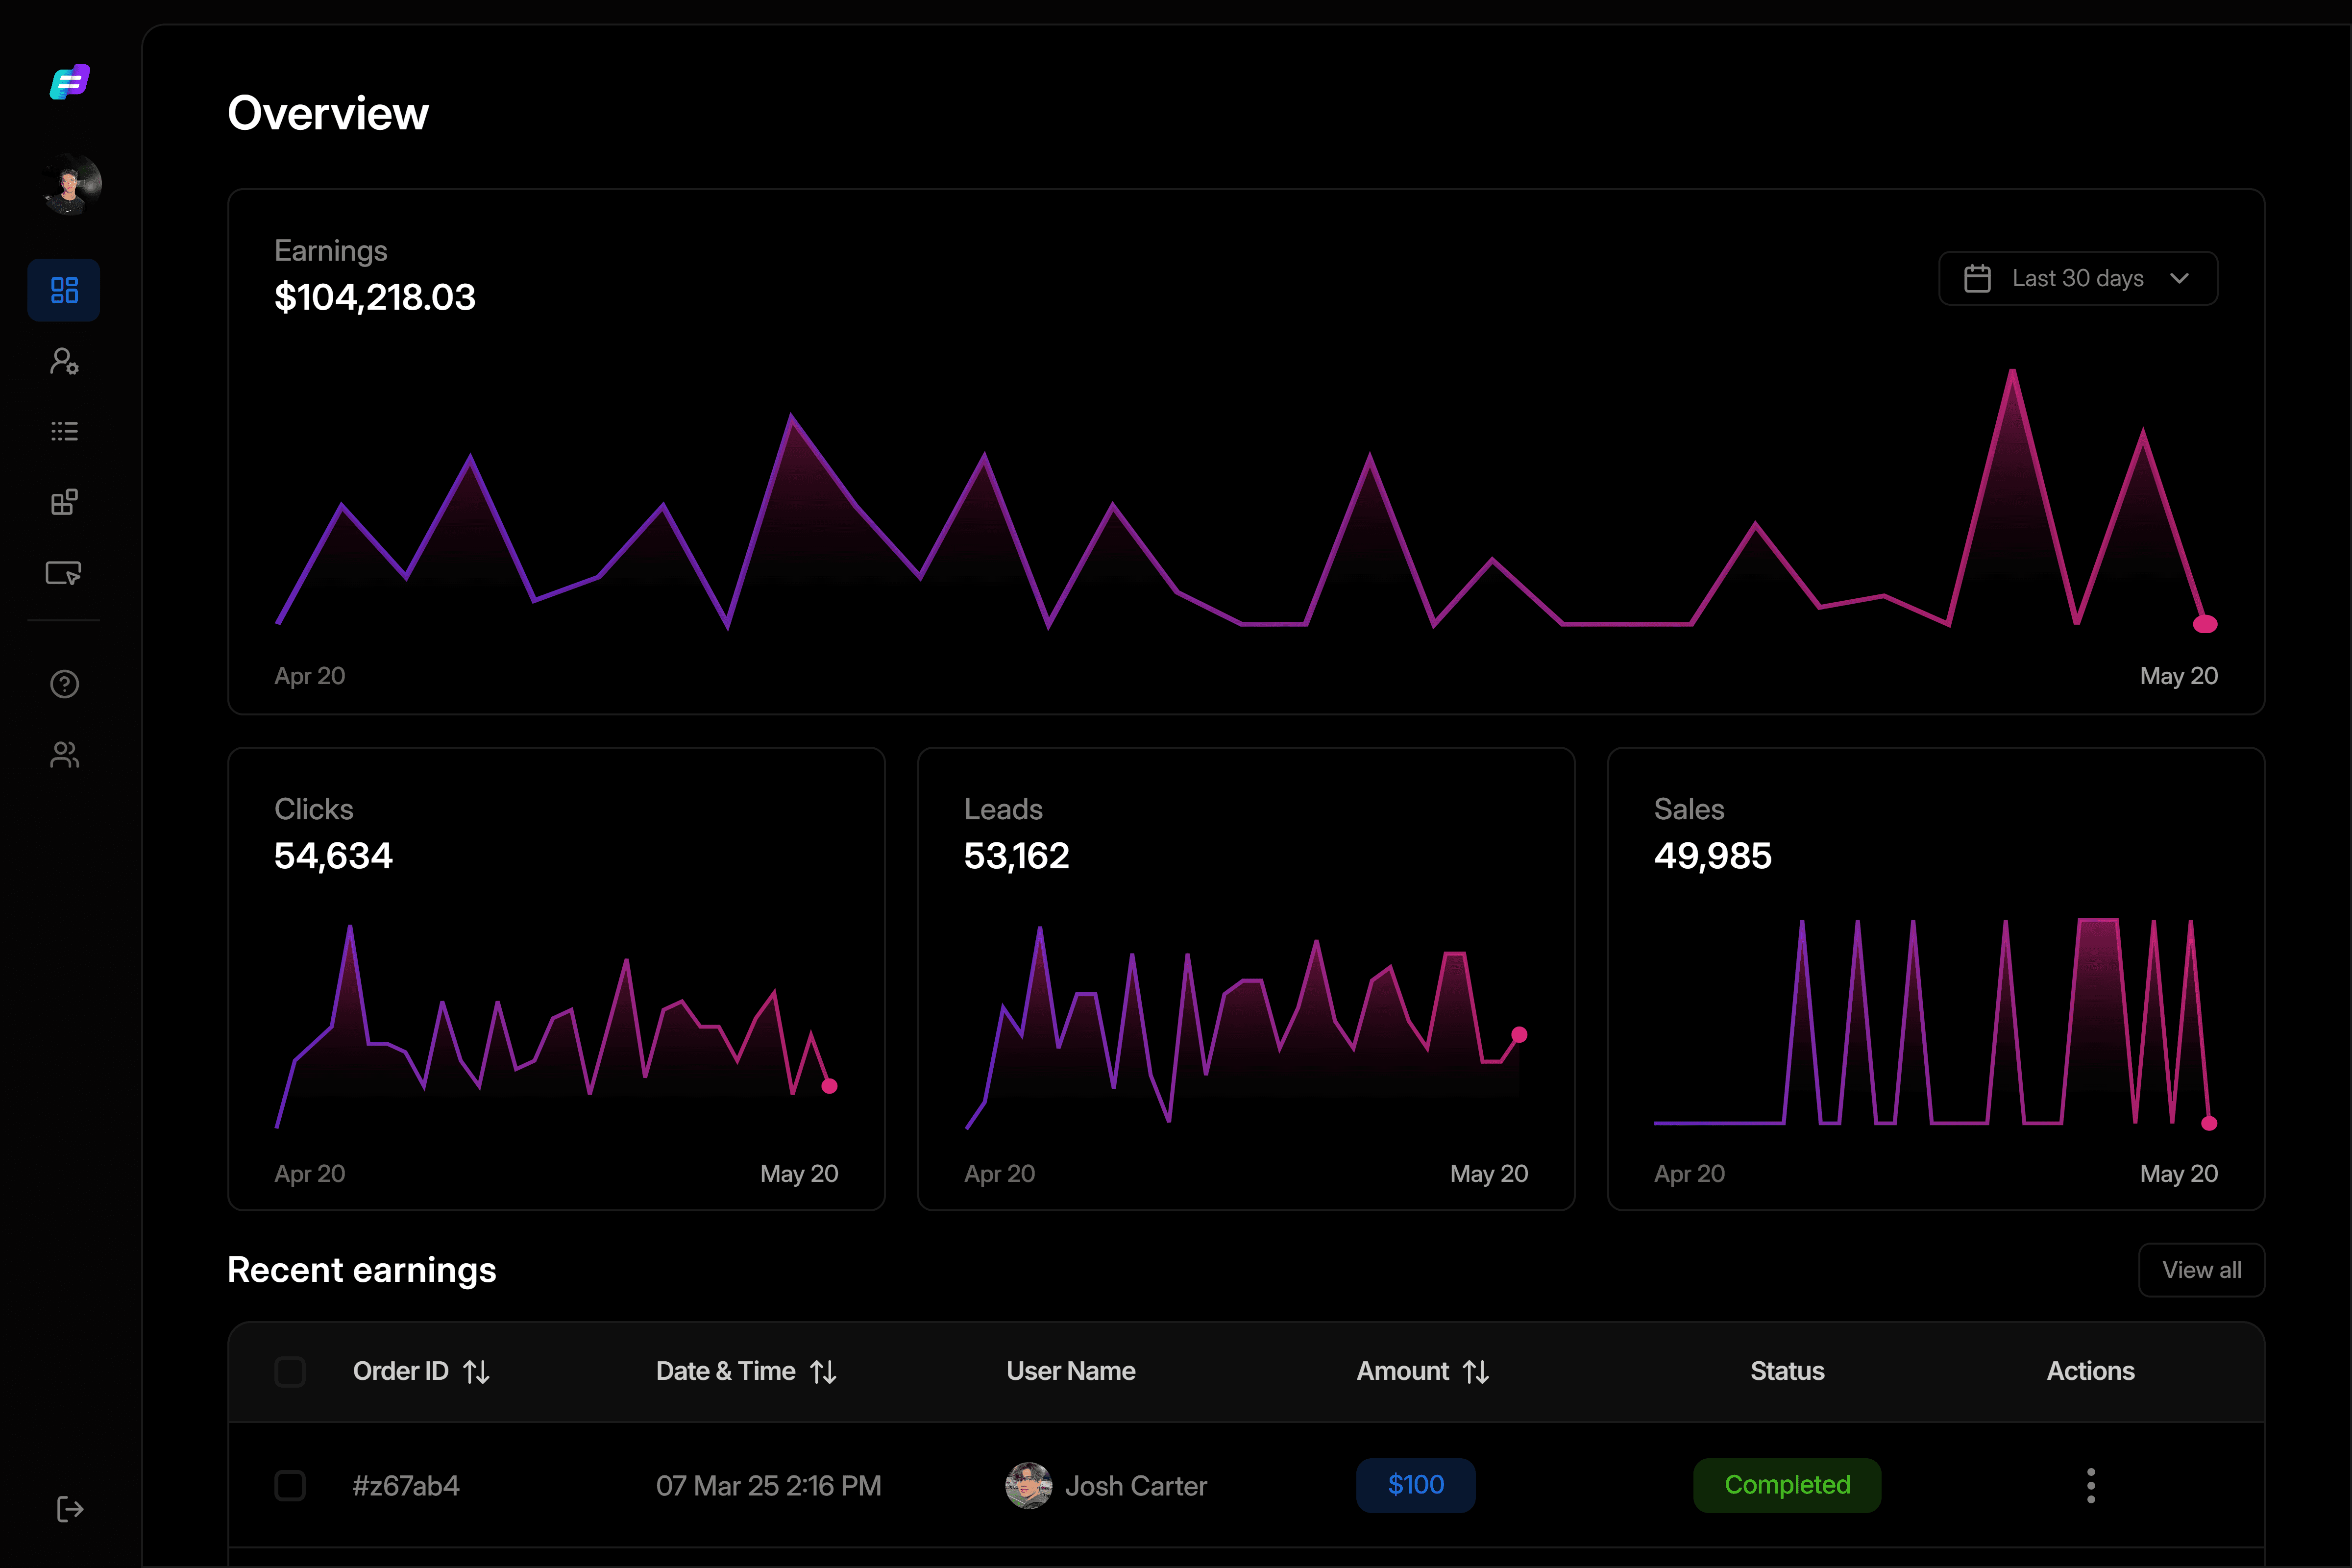Click the screen cursor icon in sidebar
Screen dimensions: 2352x1568
coord(64,573)
